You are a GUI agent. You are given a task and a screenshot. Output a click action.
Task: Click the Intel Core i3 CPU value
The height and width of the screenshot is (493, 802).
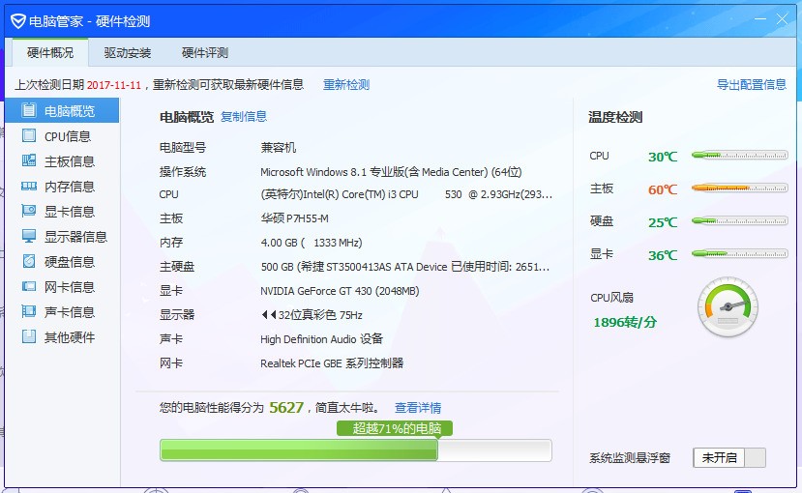[x=406, y=194]
